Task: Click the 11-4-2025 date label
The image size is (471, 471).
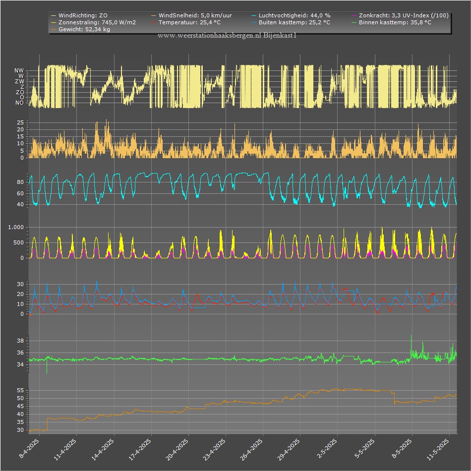Action: pos(65,449)
